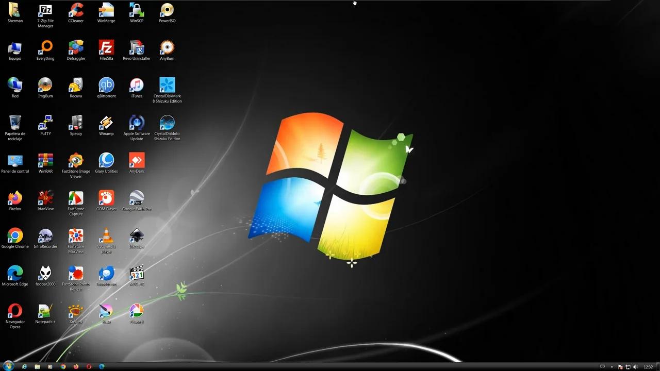Image resolution: width=660 pixels, height=371 pixels.
Task: Open Google Chrome from the taskbar
Action: (x=63, y=366)
